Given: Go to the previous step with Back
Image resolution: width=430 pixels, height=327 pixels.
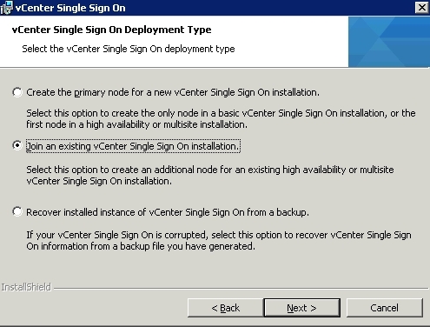Looking at the screenshot, I should tap(225, 308).
